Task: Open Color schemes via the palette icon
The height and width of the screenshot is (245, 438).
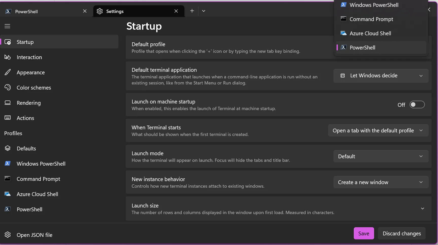Action: tap(8, 87)
